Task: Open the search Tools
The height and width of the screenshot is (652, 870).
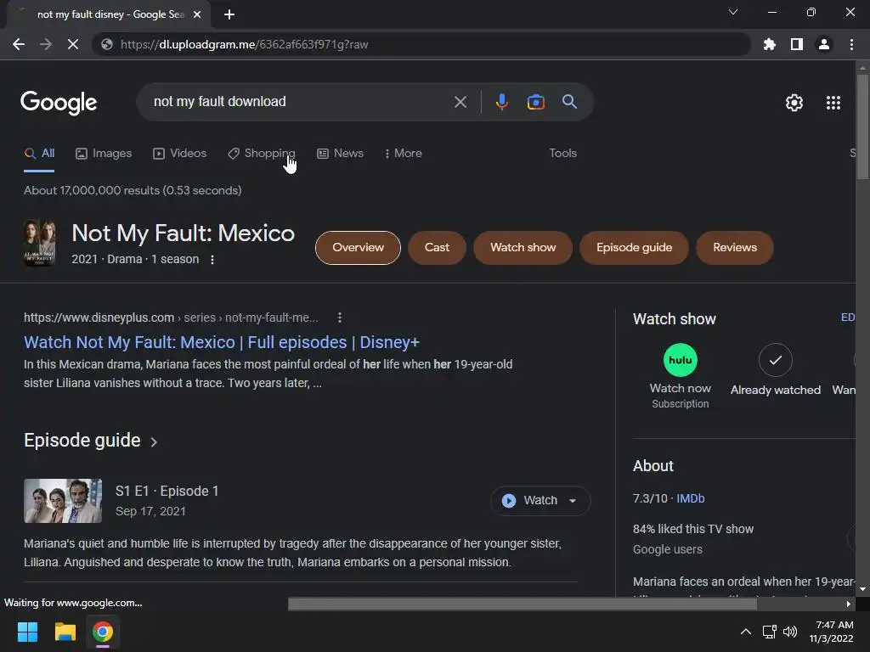Action: coord(562,154)
